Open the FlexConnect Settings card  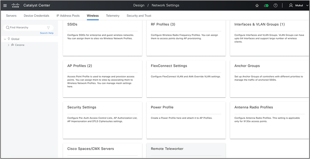pos(186,79)
